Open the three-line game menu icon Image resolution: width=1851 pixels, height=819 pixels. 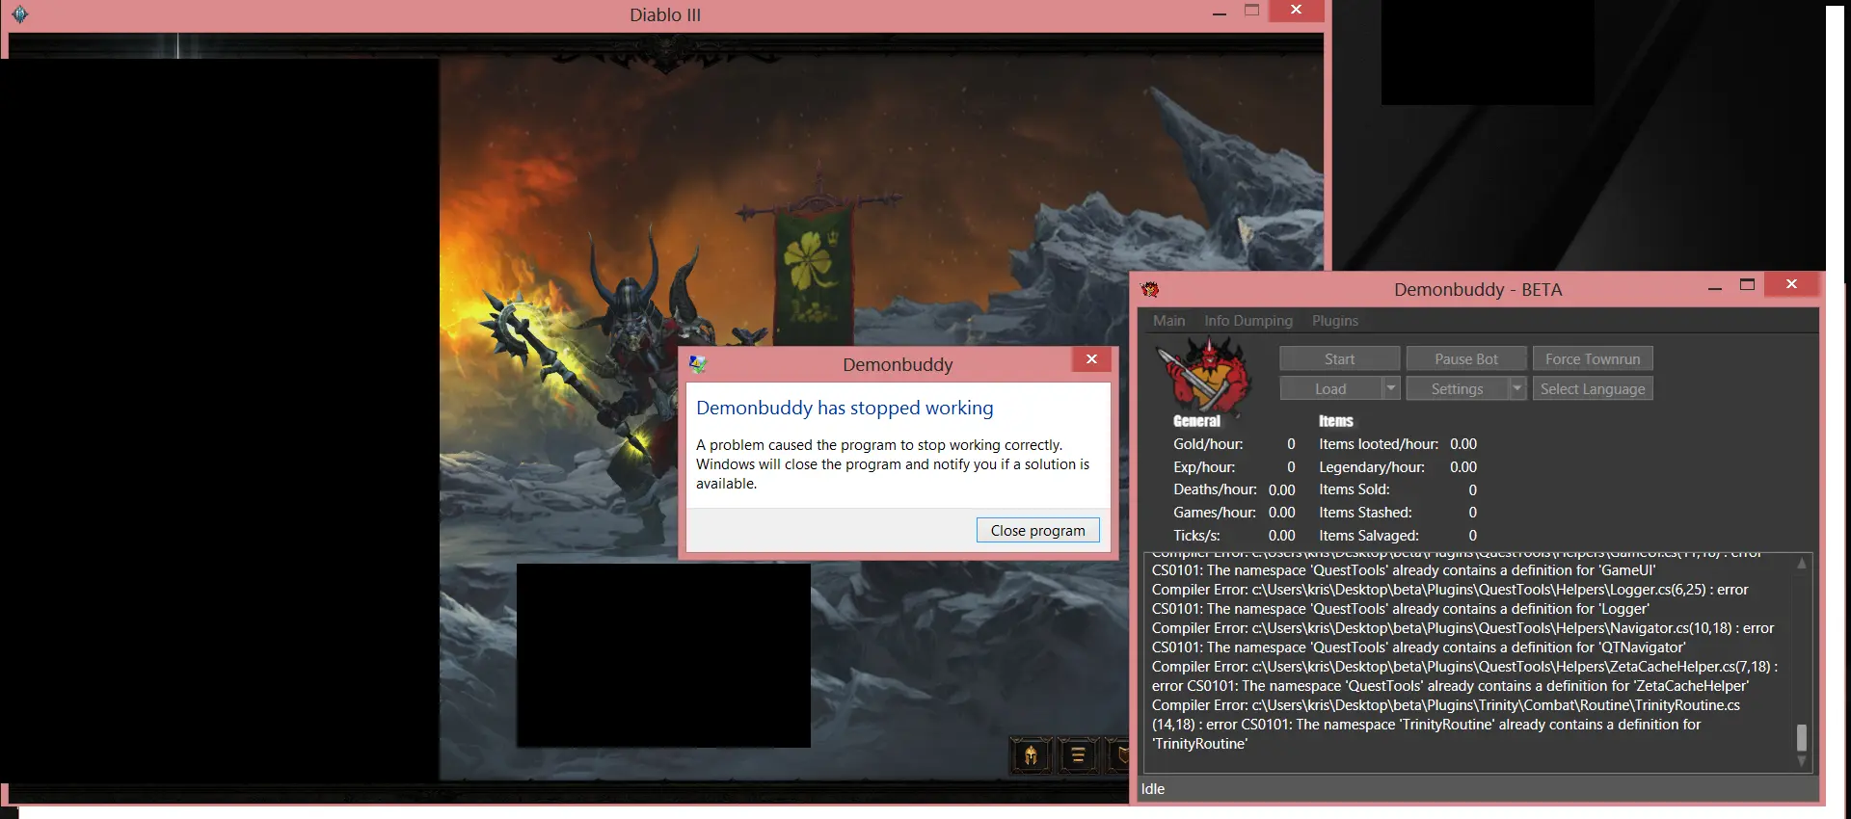point(1078,755)
